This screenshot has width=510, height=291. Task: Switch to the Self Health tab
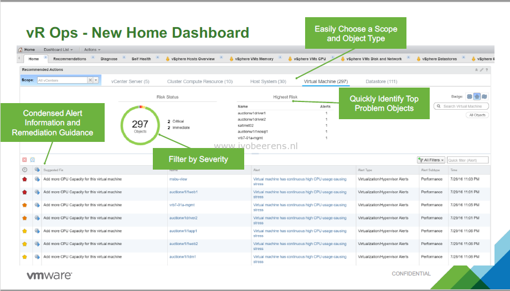(141, 59)
